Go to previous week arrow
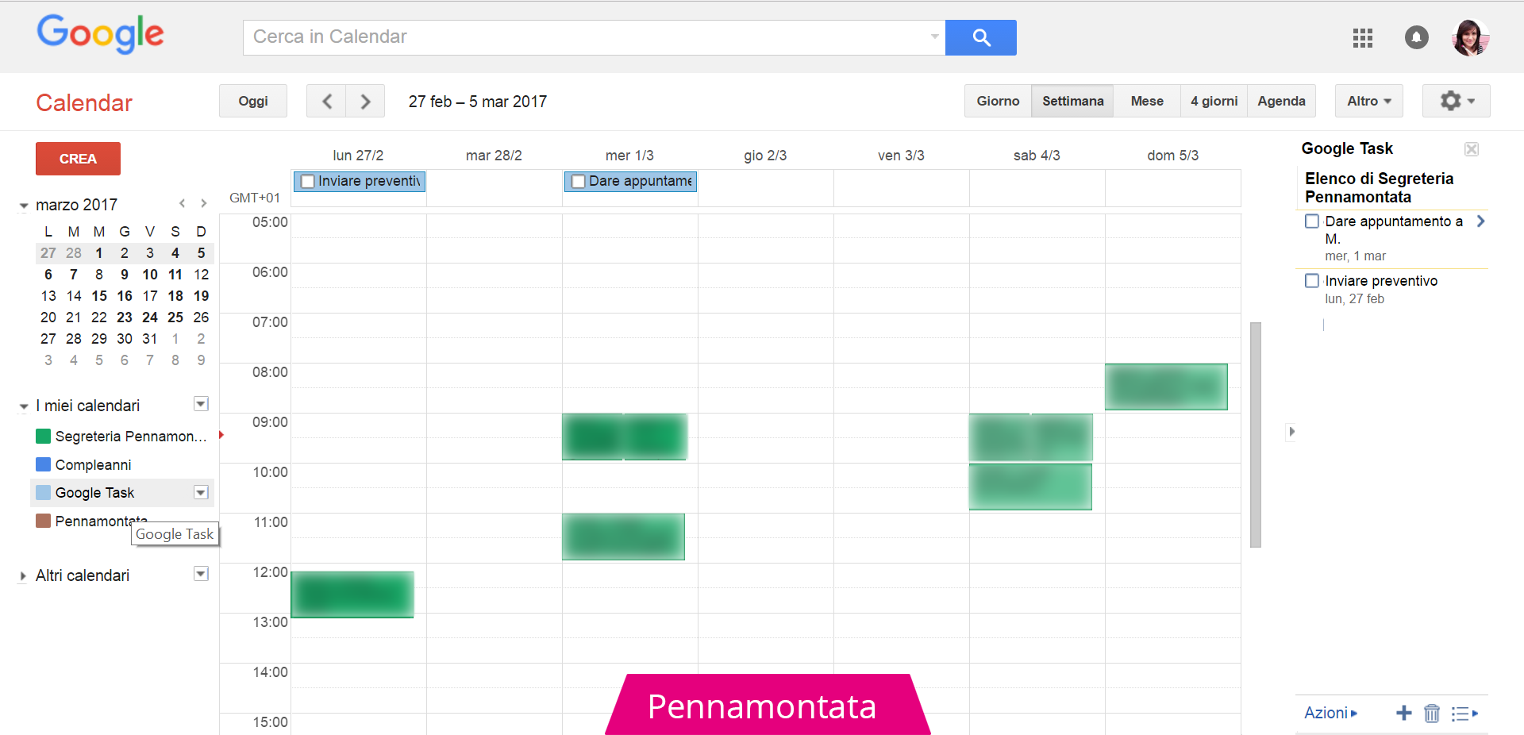 pos(327,102)
